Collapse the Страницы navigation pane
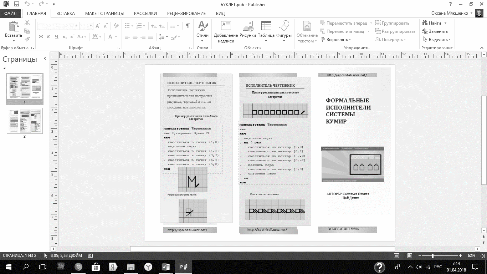Viewport: 487px width, 274px height. [x=45, y=59]
